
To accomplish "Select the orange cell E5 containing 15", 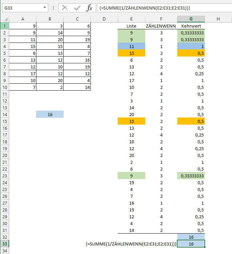I will (131, 53).
